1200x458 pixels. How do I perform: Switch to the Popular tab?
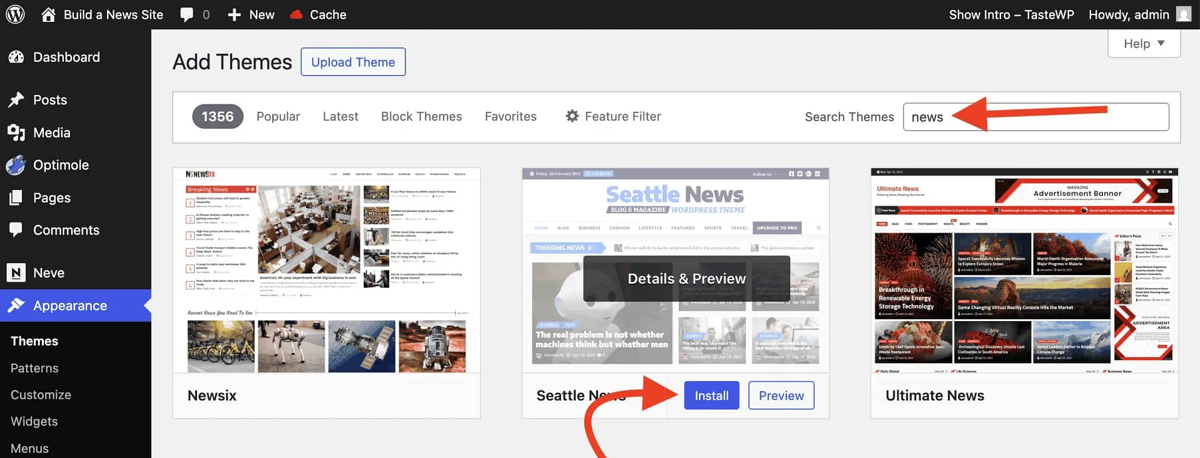coord(278,116)
